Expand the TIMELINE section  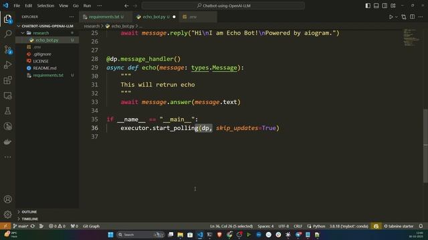click(x=47, y=219)
